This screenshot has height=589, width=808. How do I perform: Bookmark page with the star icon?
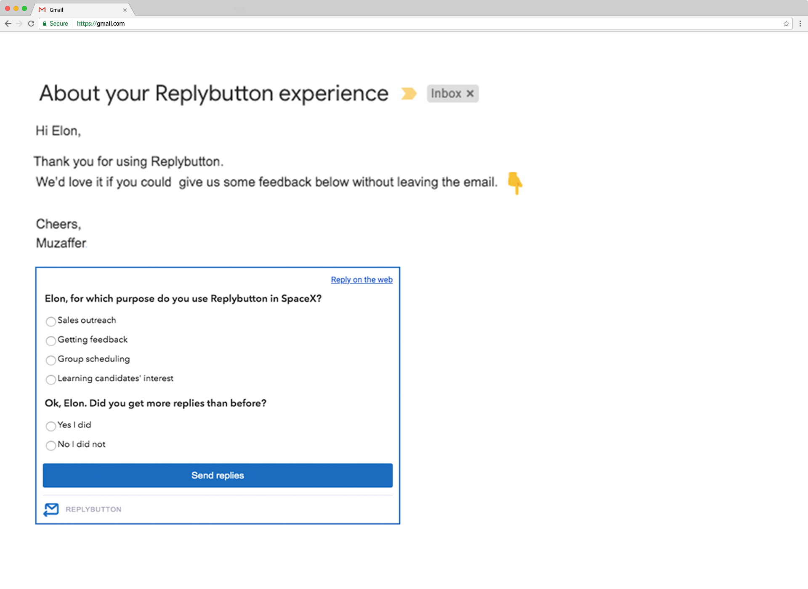tap(786, 24)
